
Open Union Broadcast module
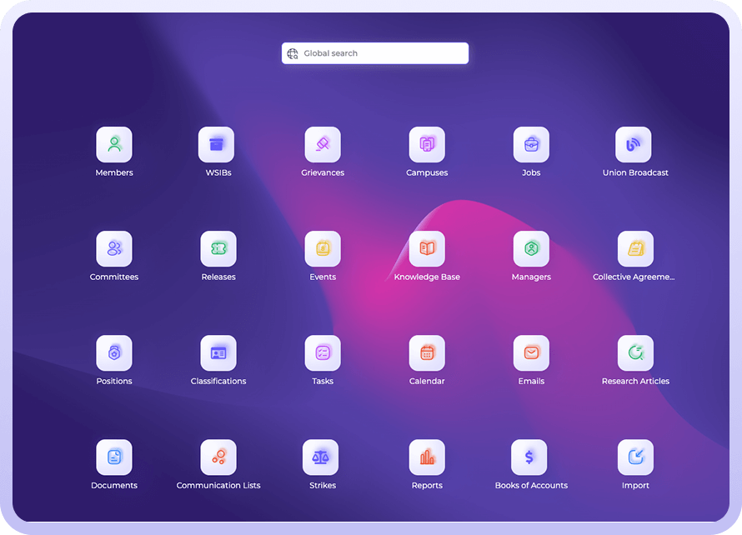(x=634, y=145)
